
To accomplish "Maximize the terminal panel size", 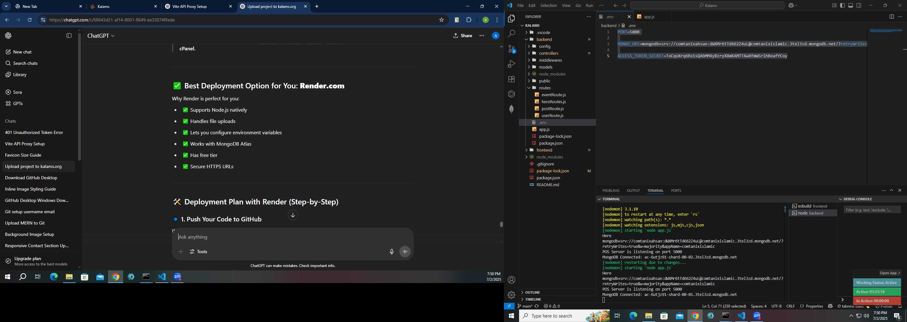I will pos(892,191).
